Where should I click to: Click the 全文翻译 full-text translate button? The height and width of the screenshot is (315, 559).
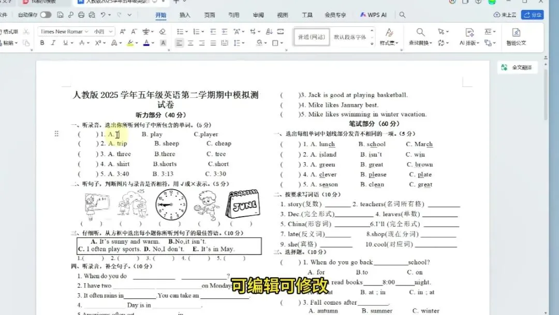point(517,67)
